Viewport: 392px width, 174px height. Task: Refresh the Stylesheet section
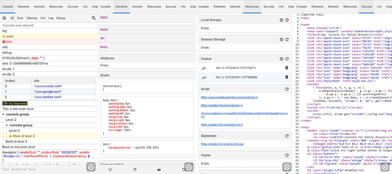(x=287, y=136)
